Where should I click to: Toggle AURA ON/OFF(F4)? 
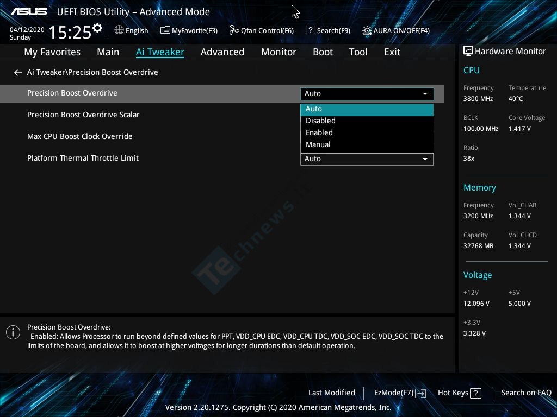[x=396, y=30]
